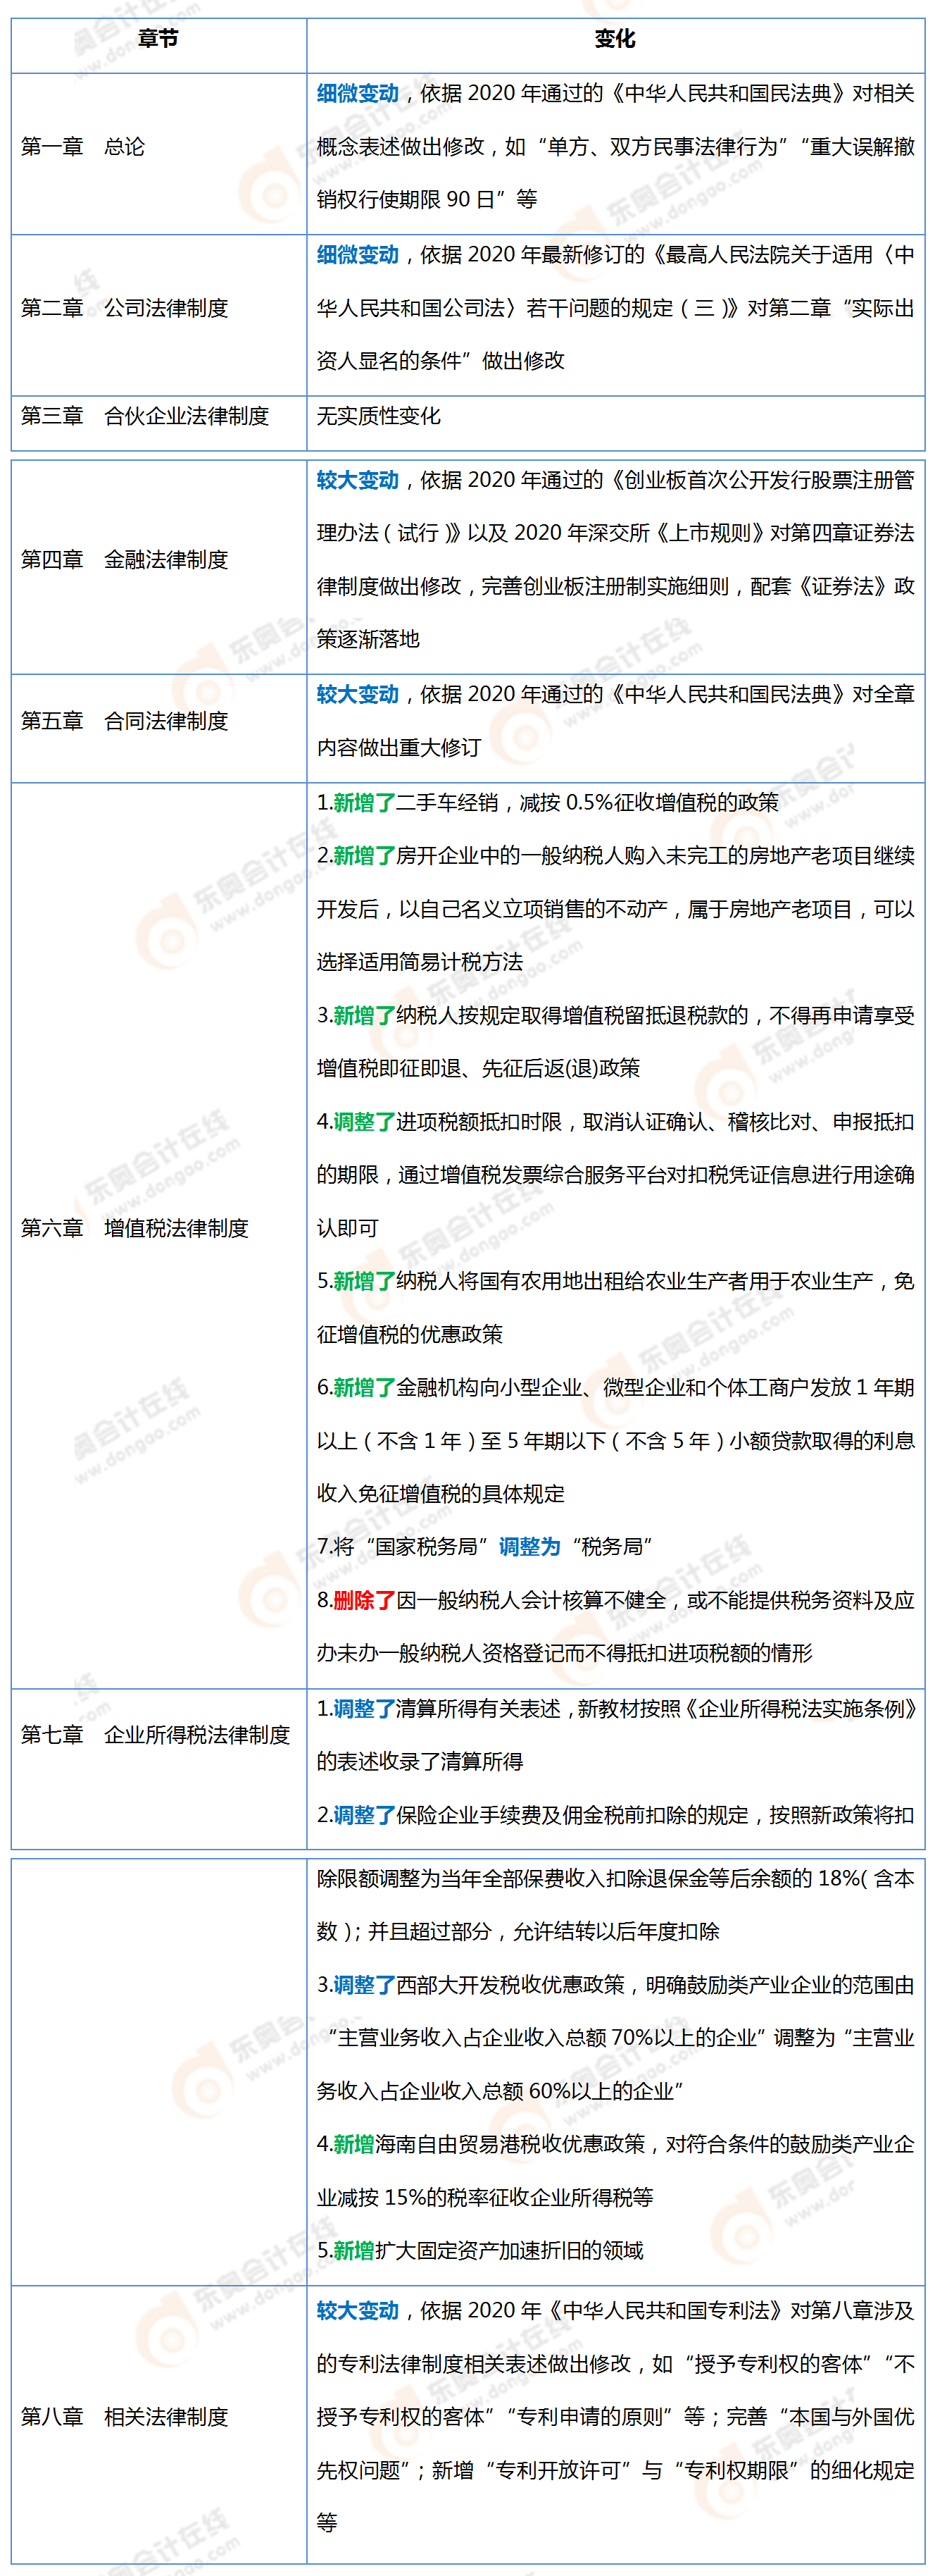Select the 第八章 相关法律制度 cell
The width and height of the screenshot is (935, 2576).
[125, 2416]
